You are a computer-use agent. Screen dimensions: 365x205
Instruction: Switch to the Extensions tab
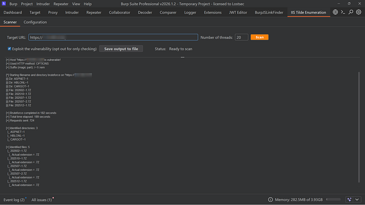click(213, 12)
